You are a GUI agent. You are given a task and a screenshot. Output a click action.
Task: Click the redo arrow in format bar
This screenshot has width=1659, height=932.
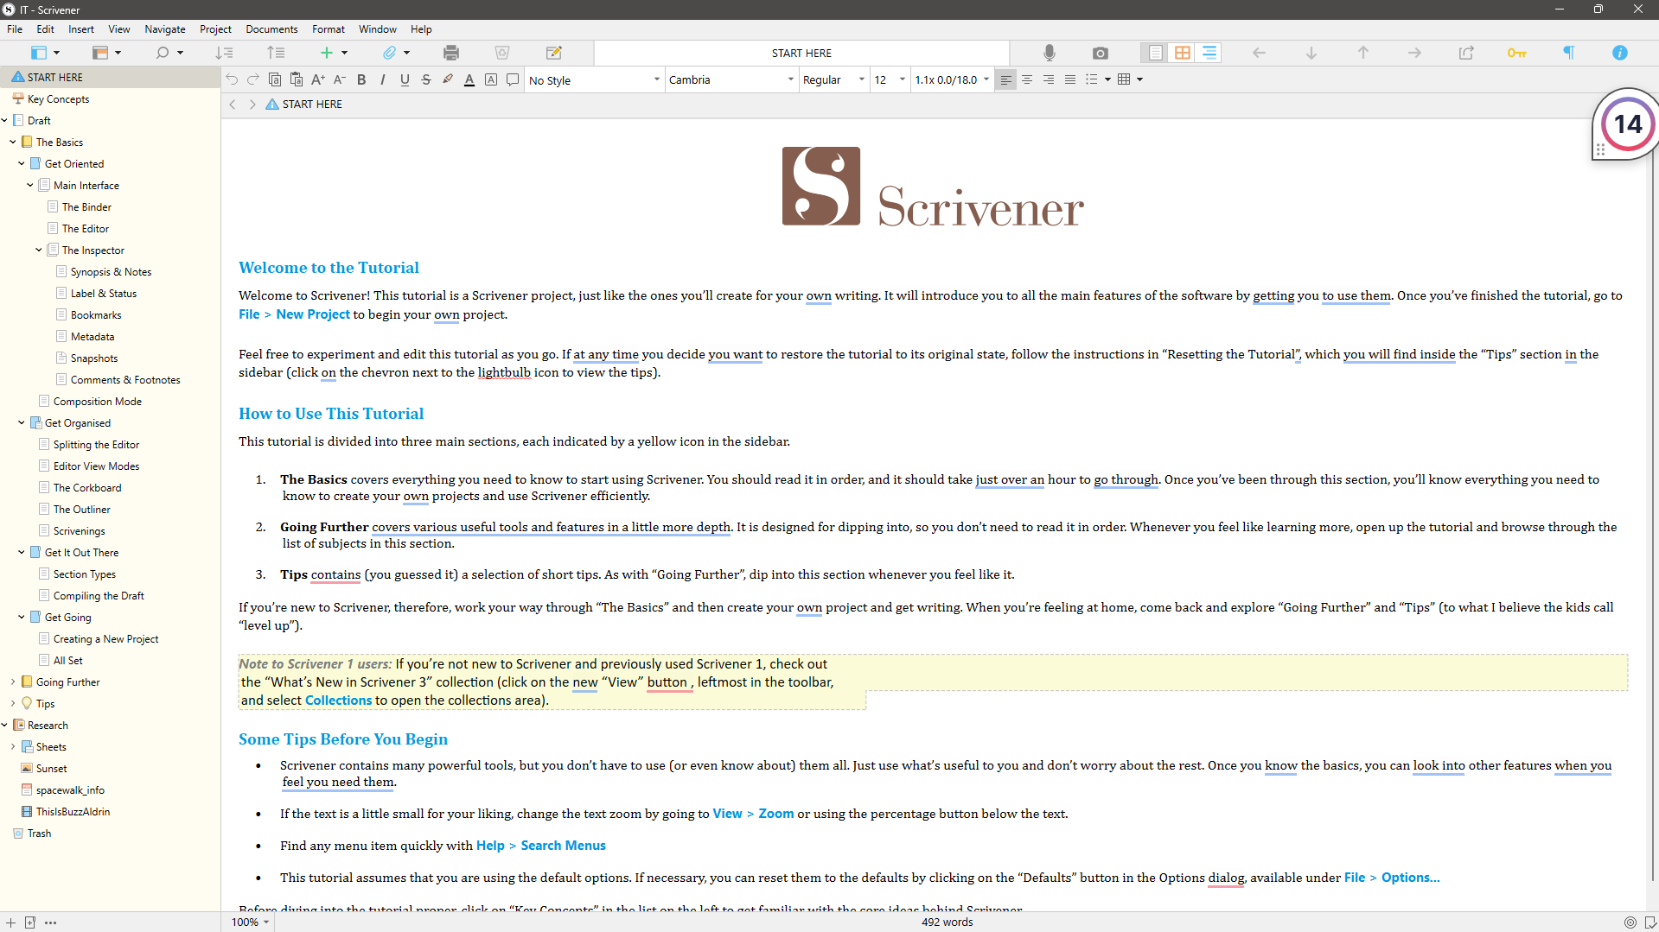[253, 79]
